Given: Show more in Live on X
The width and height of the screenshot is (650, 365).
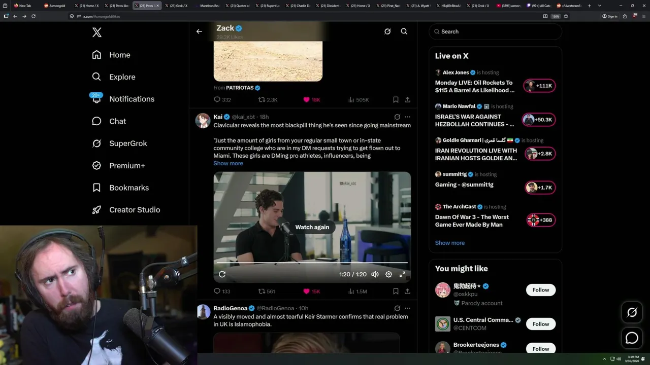Looking at the screenshot, I should [x=450, y=243].
